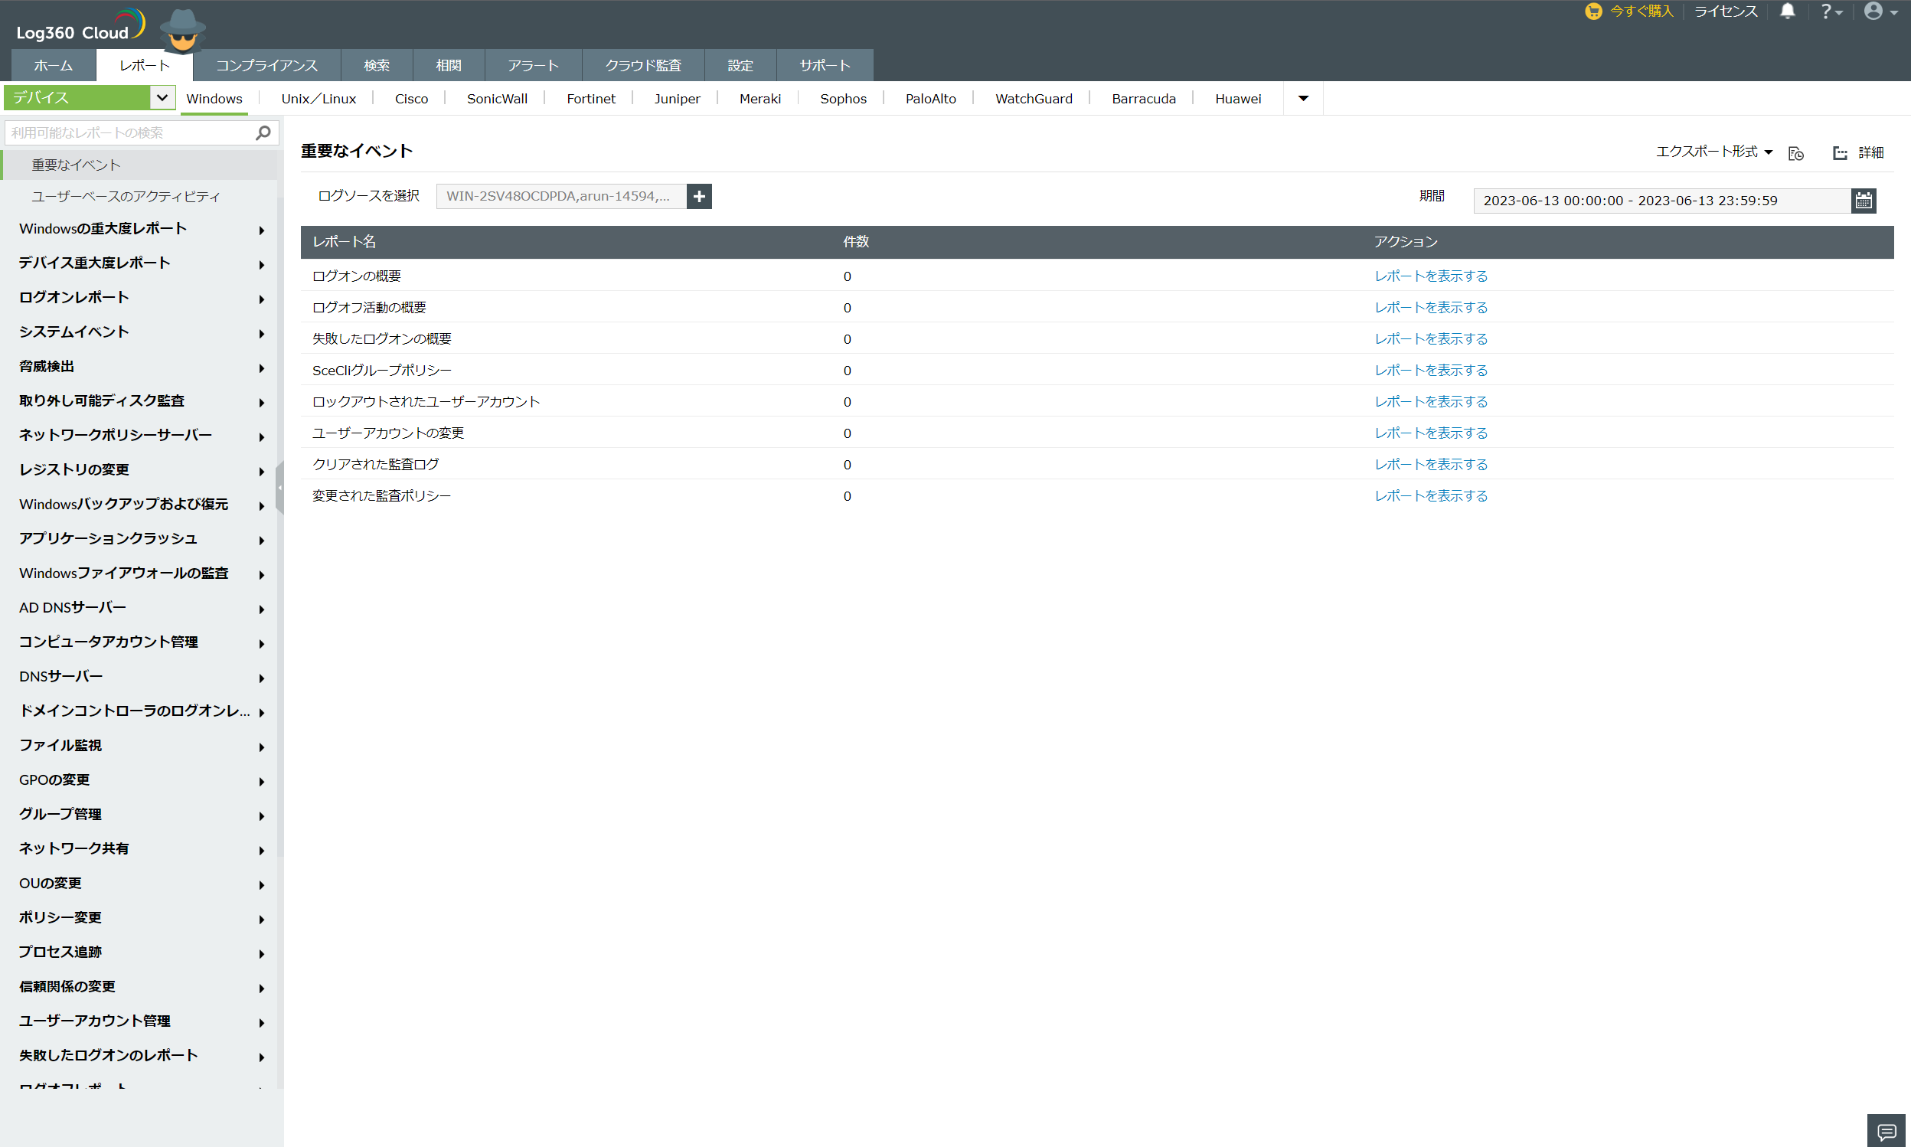Click the shopping cart buy now icon
The image size is (1911, 1147).
click(1592, 11)
